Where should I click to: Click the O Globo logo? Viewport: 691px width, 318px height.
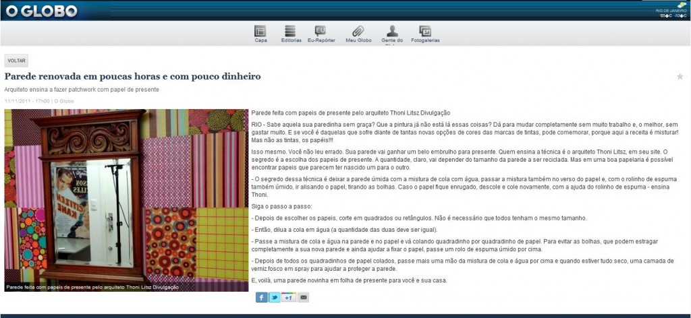(x=42, y=10)
